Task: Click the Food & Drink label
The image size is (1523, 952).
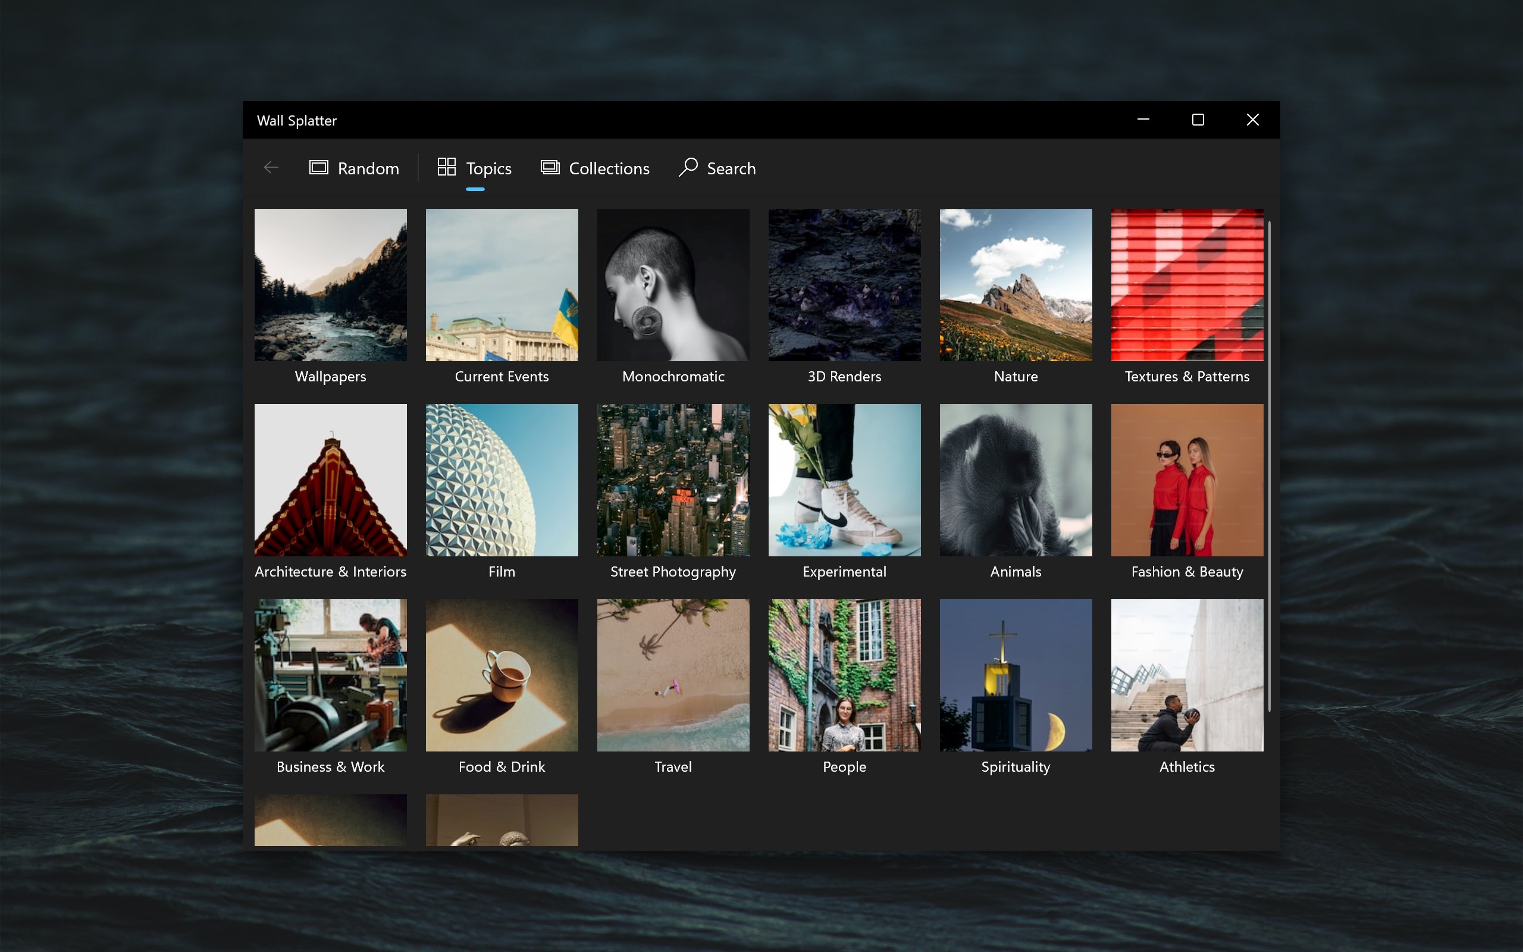Action: 502,766
